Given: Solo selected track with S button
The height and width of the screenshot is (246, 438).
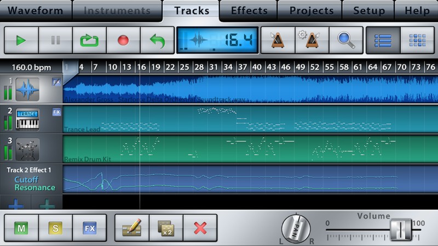Looking at the screenshot, I should tap(56, 228).
